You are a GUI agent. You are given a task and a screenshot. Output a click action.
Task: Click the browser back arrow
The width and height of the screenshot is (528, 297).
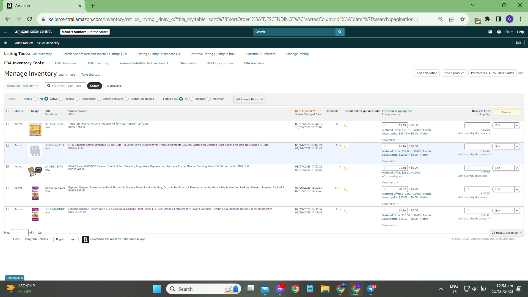[x=7, y=19]
